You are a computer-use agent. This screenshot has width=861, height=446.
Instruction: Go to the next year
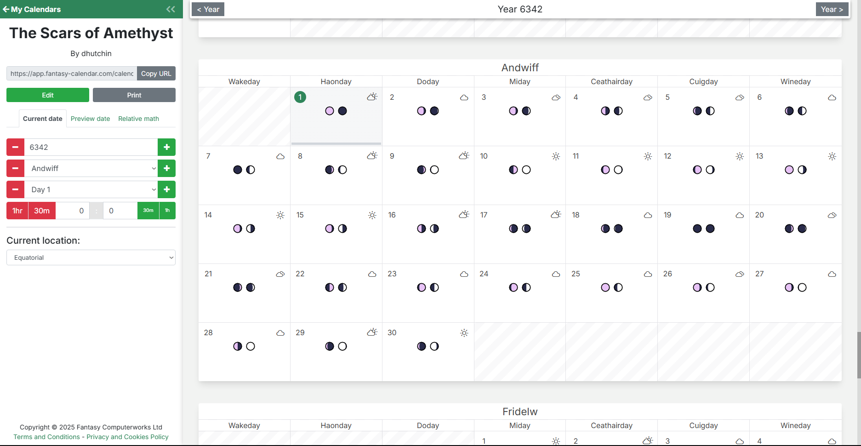click(x=832, y=9)
